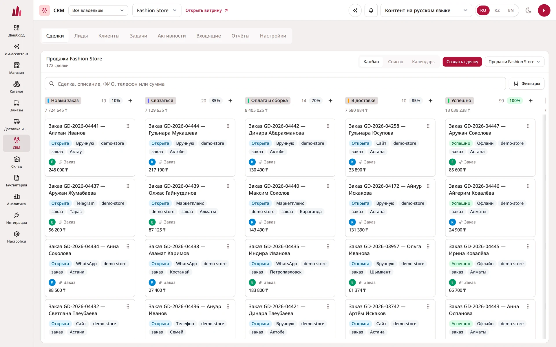Viewport: 556px width, 347px height.
Task: Add a deal to Связаться column
Action: click(230, 101)
